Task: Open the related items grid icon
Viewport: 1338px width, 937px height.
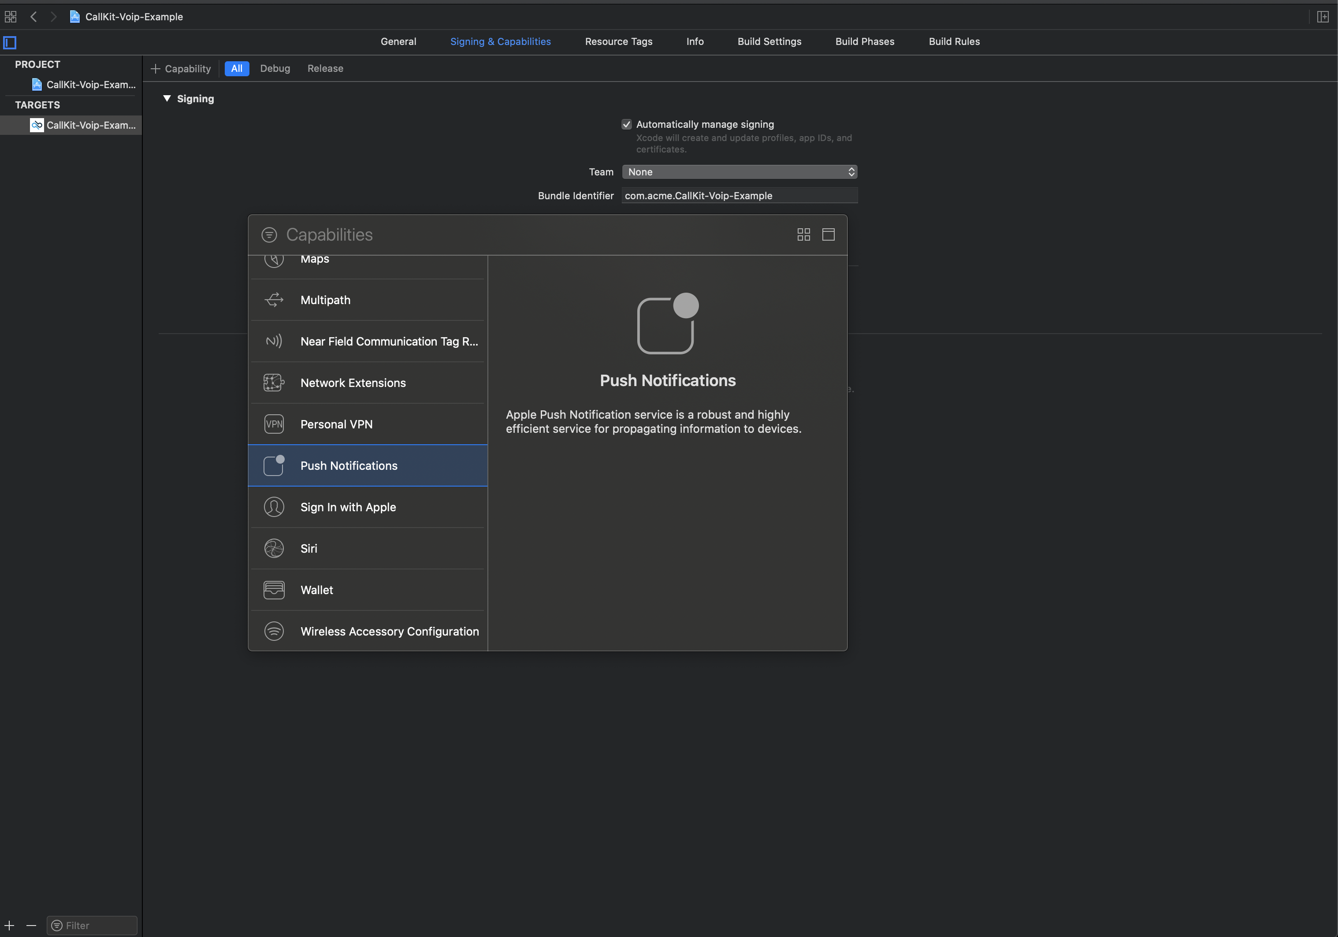Action: click(x=11, y=17)
